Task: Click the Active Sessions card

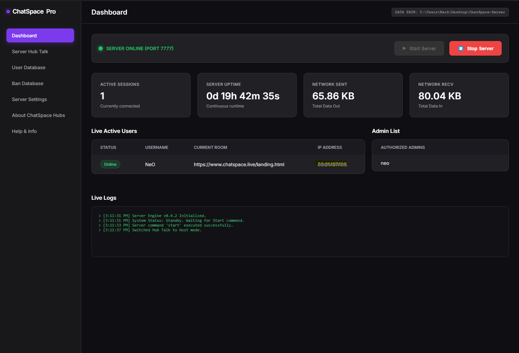Action: tap(141, 95)
